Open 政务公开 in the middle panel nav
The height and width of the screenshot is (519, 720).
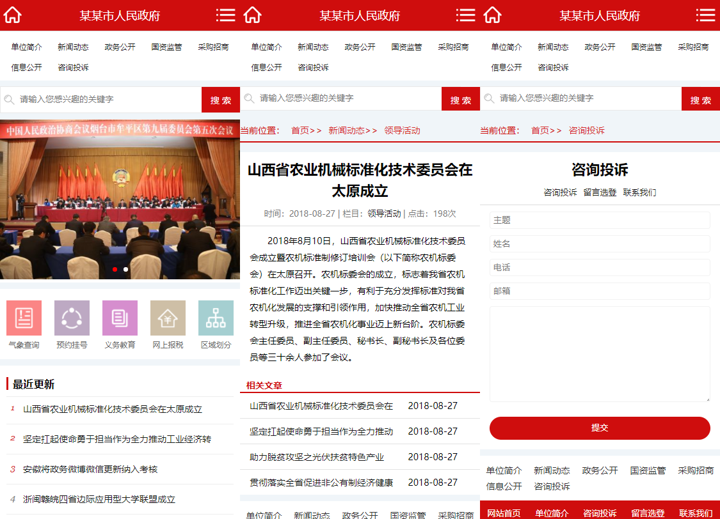coord(360,47)
